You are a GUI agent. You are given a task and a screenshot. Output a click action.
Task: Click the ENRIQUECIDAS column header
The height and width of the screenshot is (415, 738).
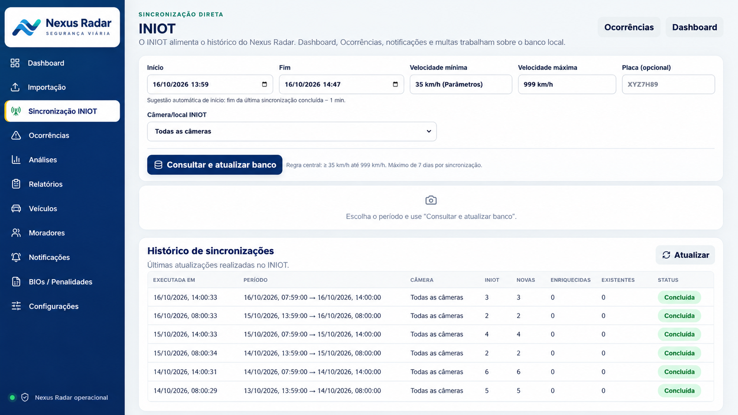click(x=570, y=280)
